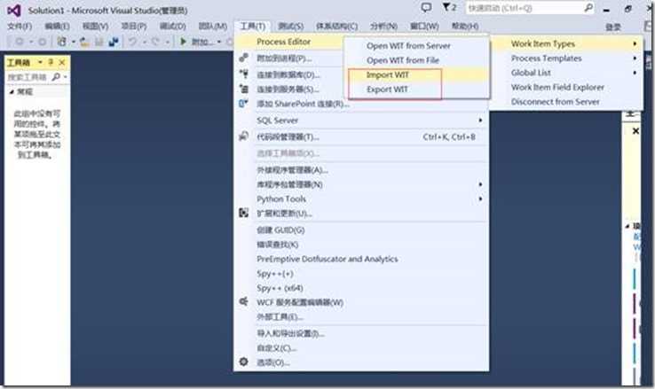
Task: Click the Redo toolbar icon
Action: pyautogui.click(x=155, y=42)
